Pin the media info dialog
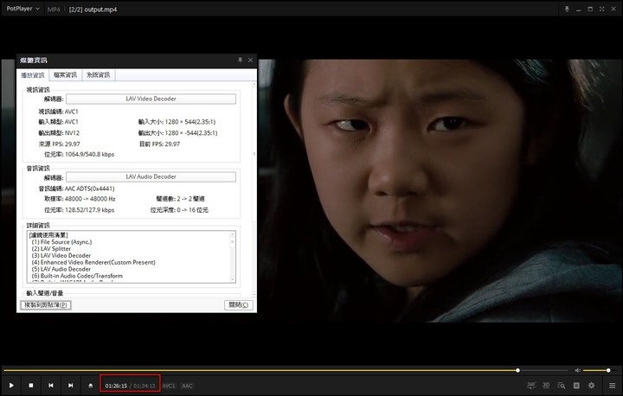Image resolution: width=623 pixels, height=396 pixels. pyautogui.click(x=240, y=60)
